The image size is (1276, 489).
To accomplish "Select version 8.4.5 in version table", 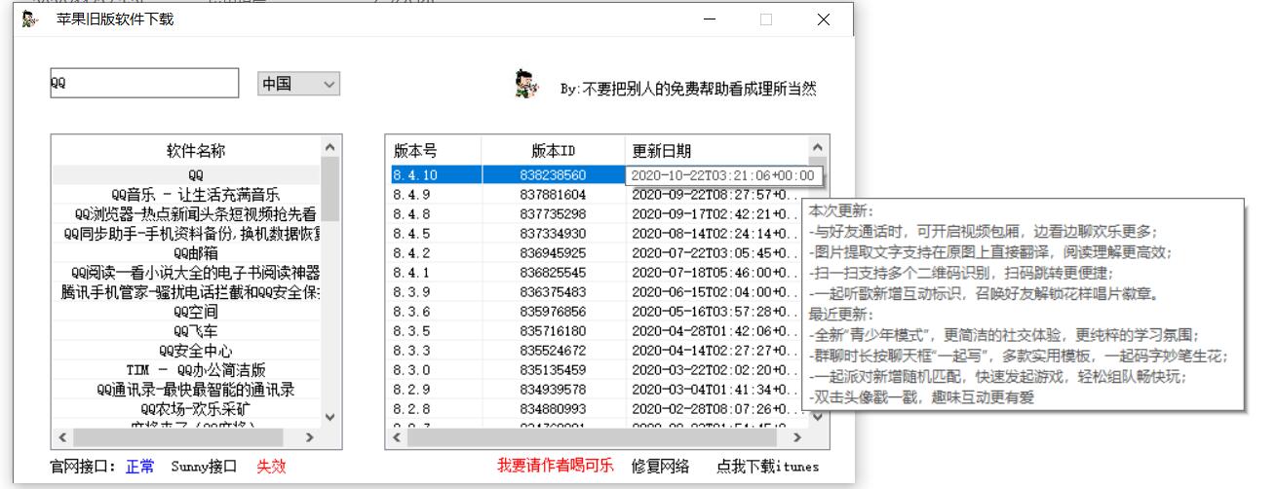I will pyautogui.click(x=598, y=233).
